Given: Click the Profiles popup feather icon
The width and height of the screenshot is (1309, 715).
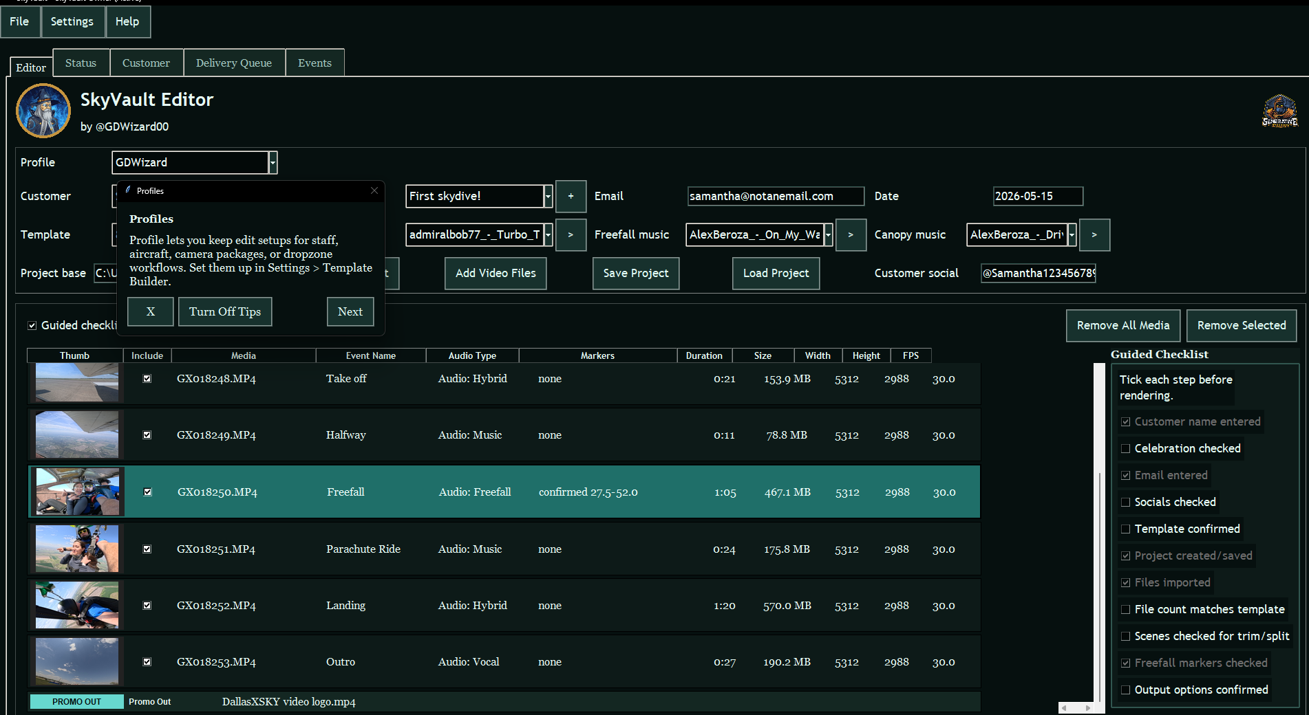Looking at the screenshot, I should [x=128, y=190].
